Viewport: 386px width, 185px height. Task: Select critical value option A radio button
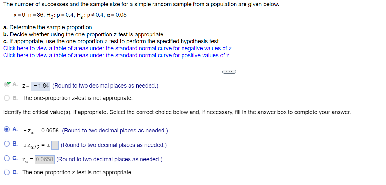[x=7, y=129]
